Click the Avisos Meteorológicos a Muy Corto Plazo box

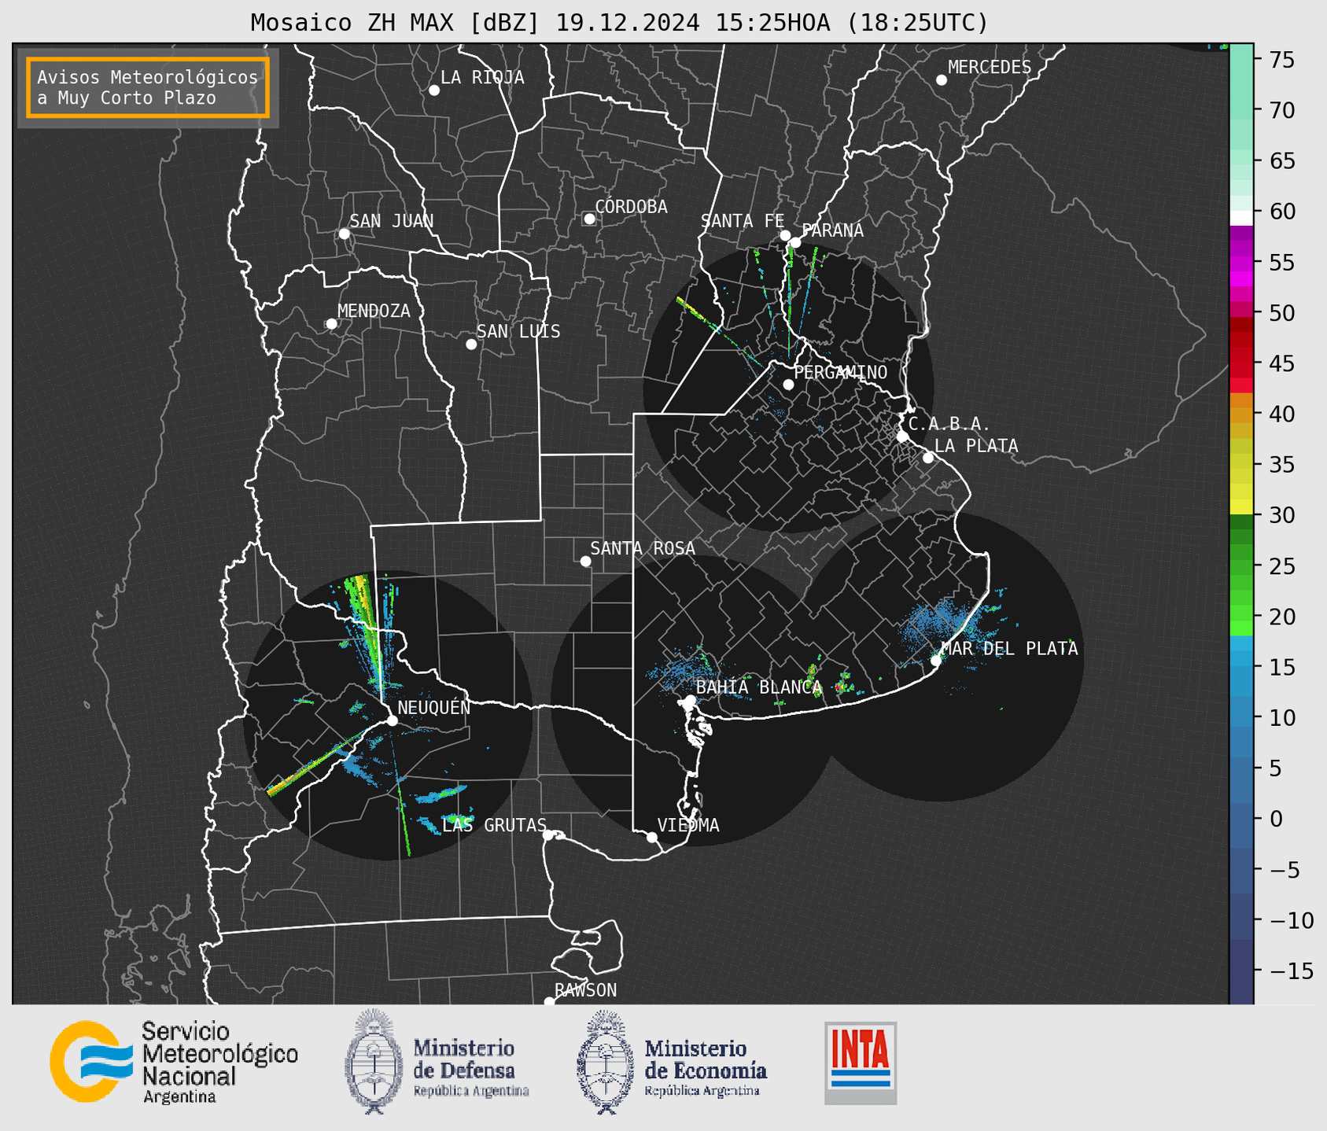148,87
